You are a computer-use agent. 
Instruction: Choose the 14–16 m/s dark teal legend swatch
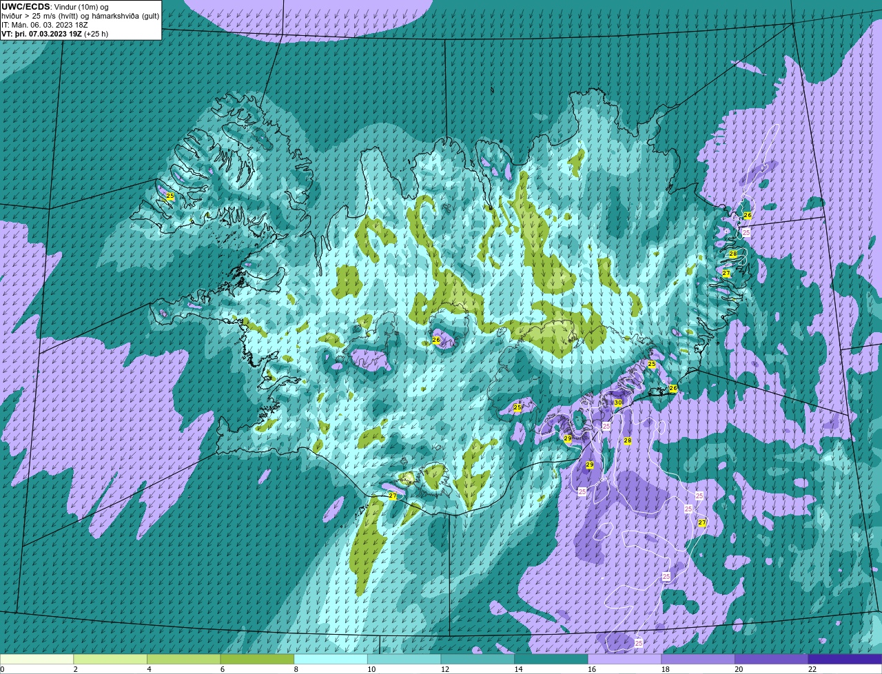551,659
